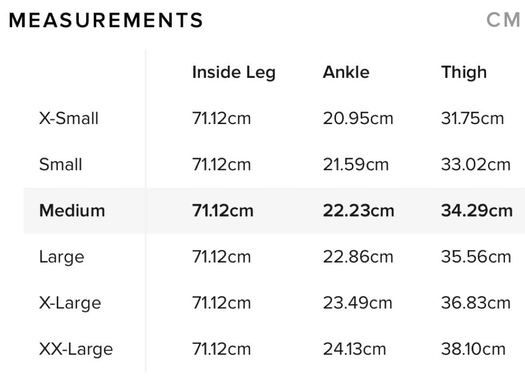Screen dimensions: 525x380
Task: Choose the XX-Large size row
Action: click(76, 349)
